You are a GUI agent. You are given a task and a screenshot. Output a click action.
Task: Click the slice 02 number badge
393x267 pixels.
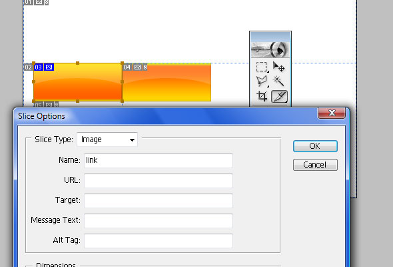[x=28, y=67]
